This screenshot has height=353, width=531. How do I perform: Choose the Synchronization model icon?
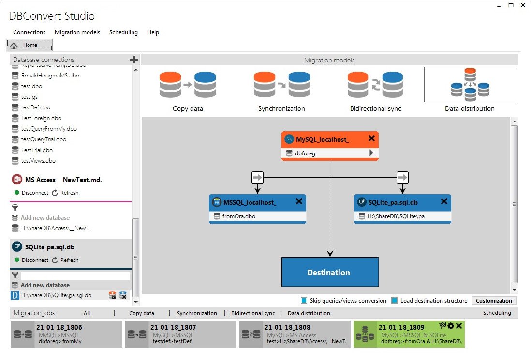(282, 85)
